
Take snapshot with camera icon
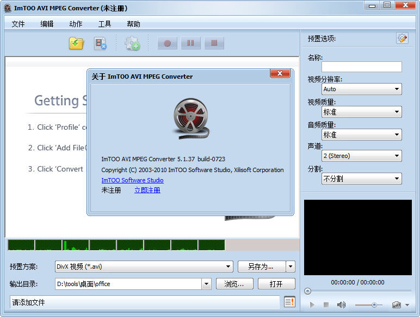click(397, 305)
